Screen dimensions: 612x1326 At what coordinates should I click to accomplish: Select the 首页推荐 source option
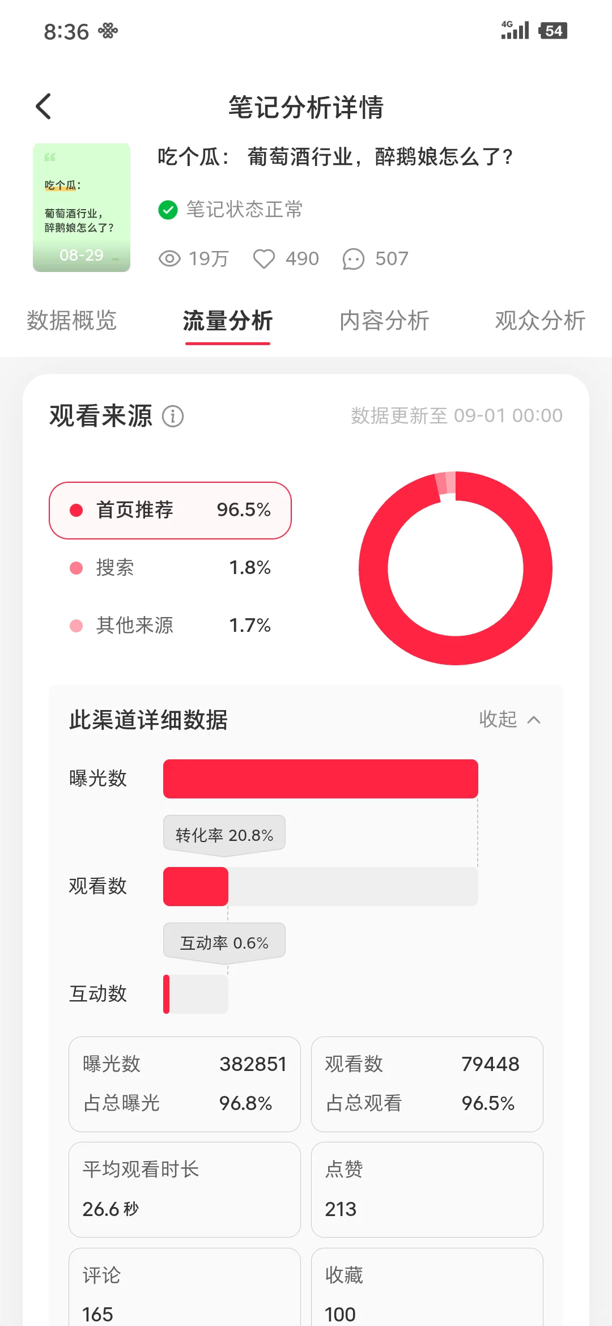(x=170, y=510)
